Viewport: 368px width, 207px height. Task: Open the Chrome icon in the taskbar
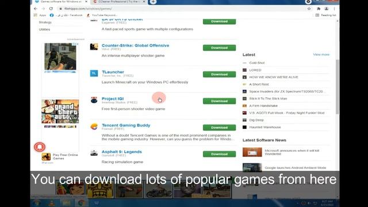(82, 203)
